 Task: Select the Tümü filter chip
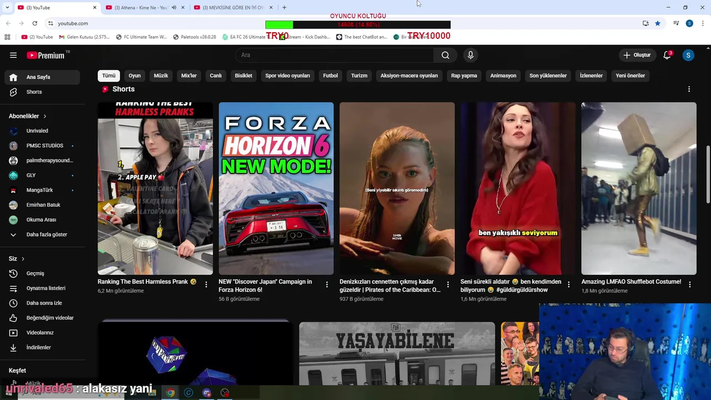click(x=109, y=76)
